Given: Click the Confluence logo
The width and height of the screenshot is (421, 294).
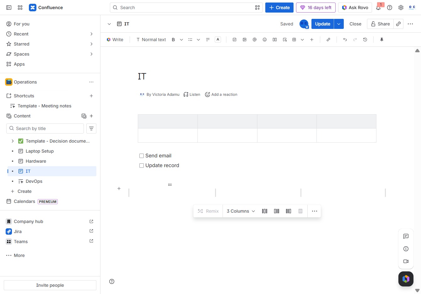Looking at the screenshot, I should [x=46, y=8].
